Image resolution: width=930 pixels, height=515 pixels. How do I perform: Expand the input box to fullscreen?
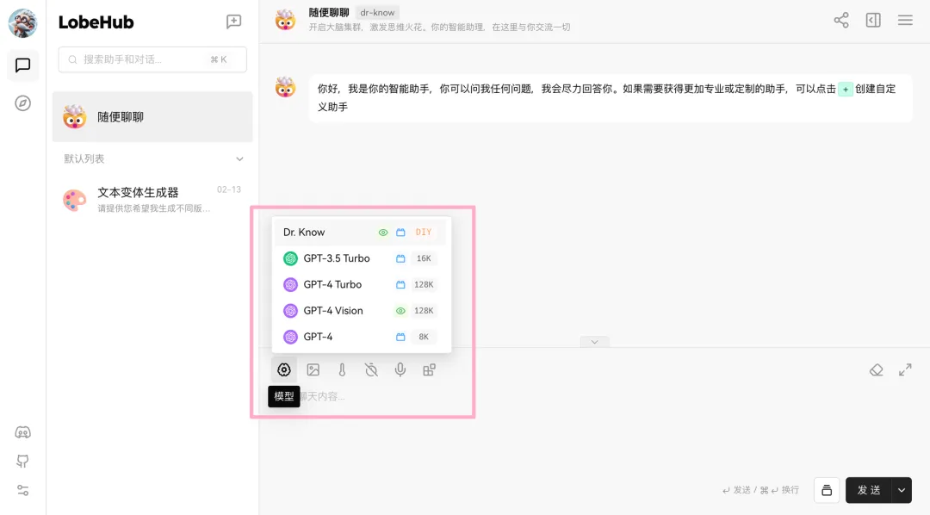pyautogui.click(x=905, y=369)
